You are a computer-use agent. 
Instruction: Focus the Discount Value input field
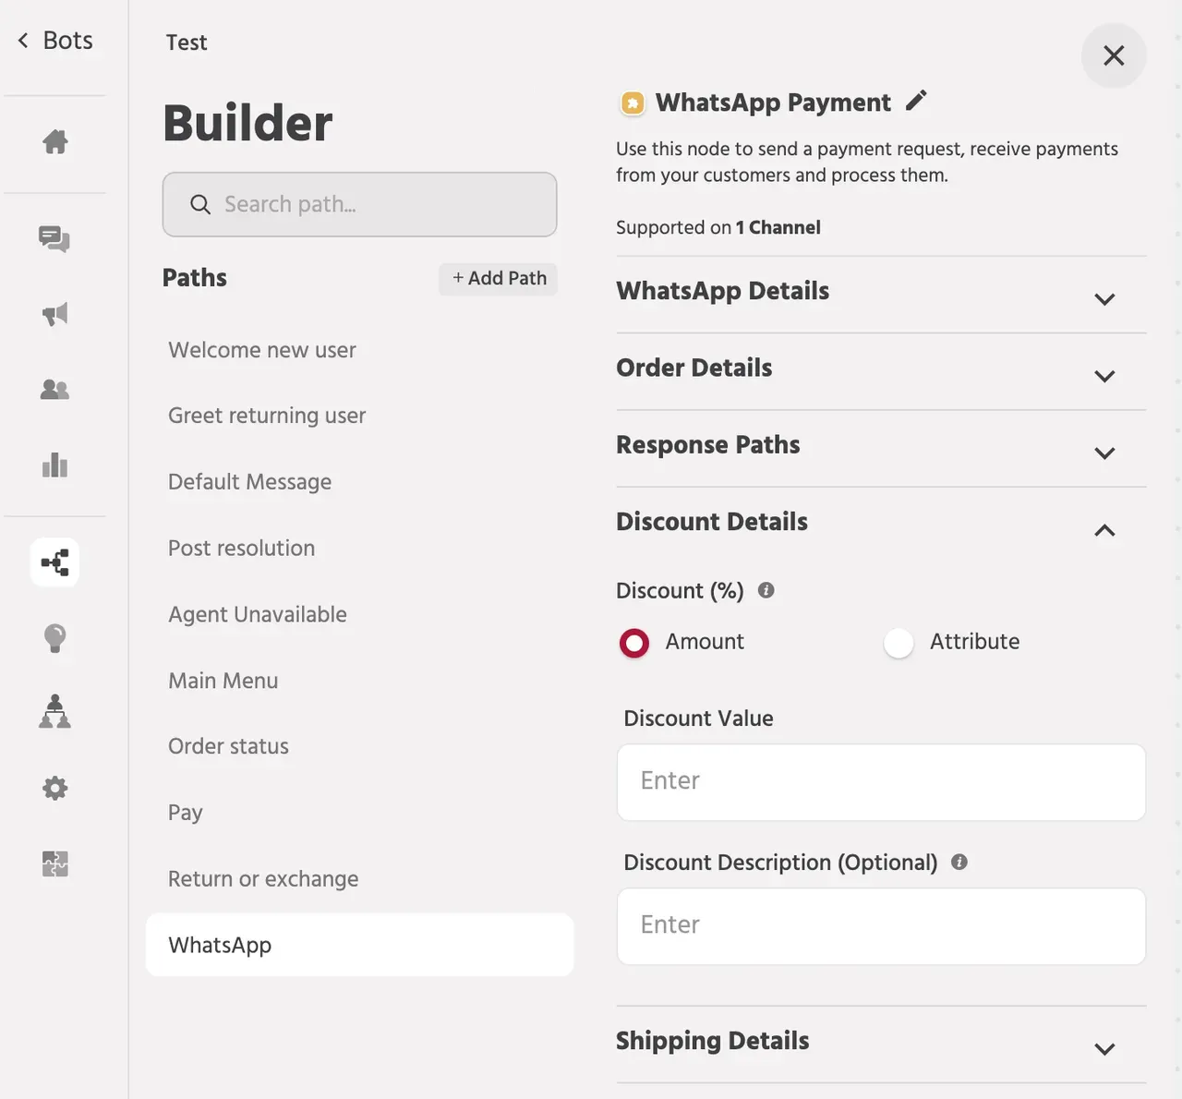tap(881, 782)
